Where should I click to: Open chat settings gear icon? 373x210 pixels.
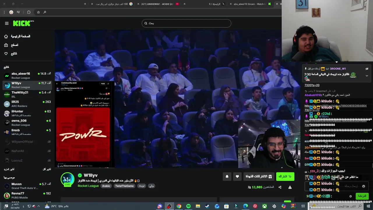click(351, 196)
